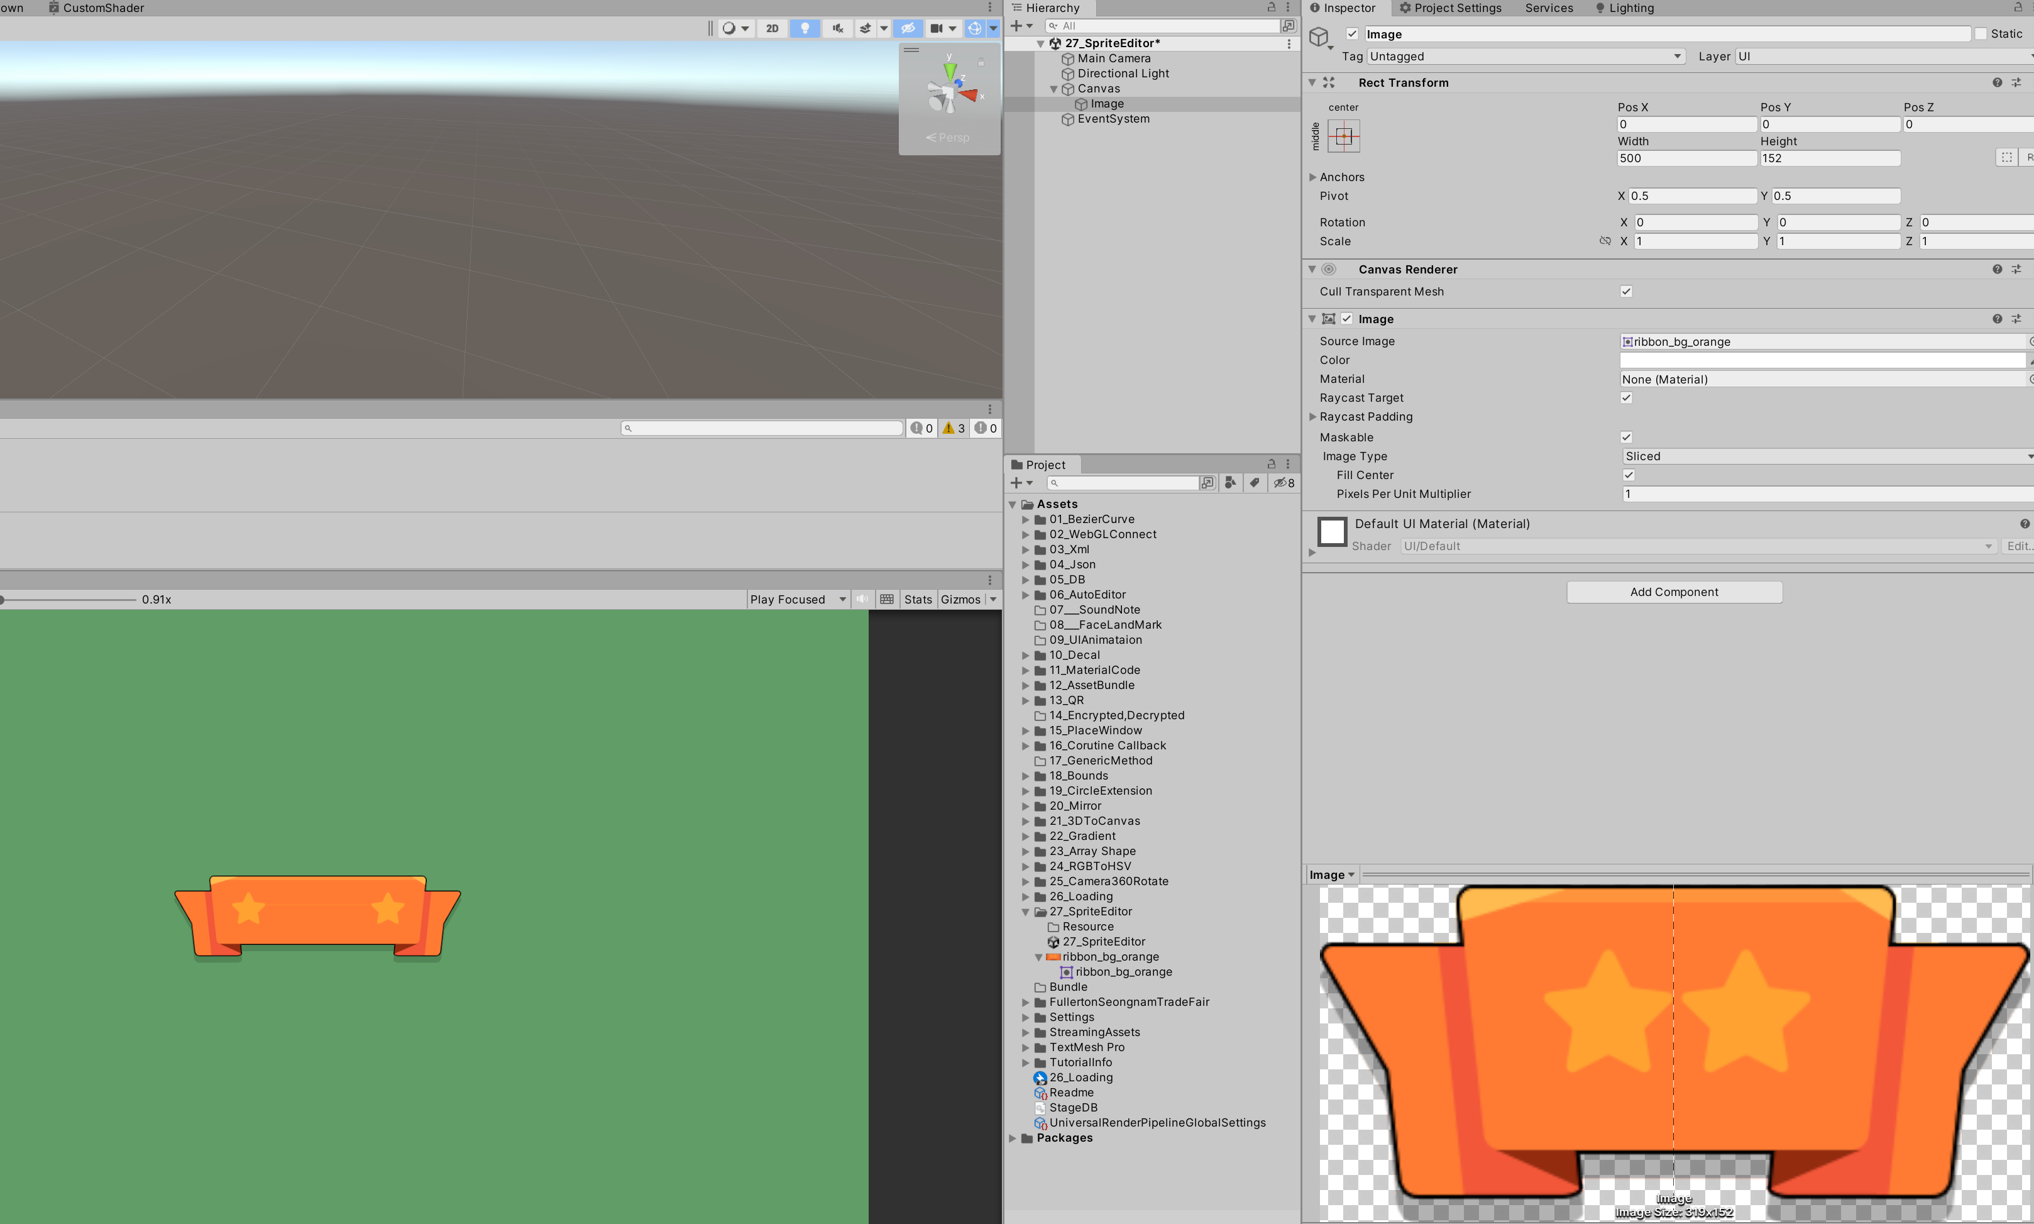
Task: Click the Scene gizmos globe icon
Action: click(974, 28)
